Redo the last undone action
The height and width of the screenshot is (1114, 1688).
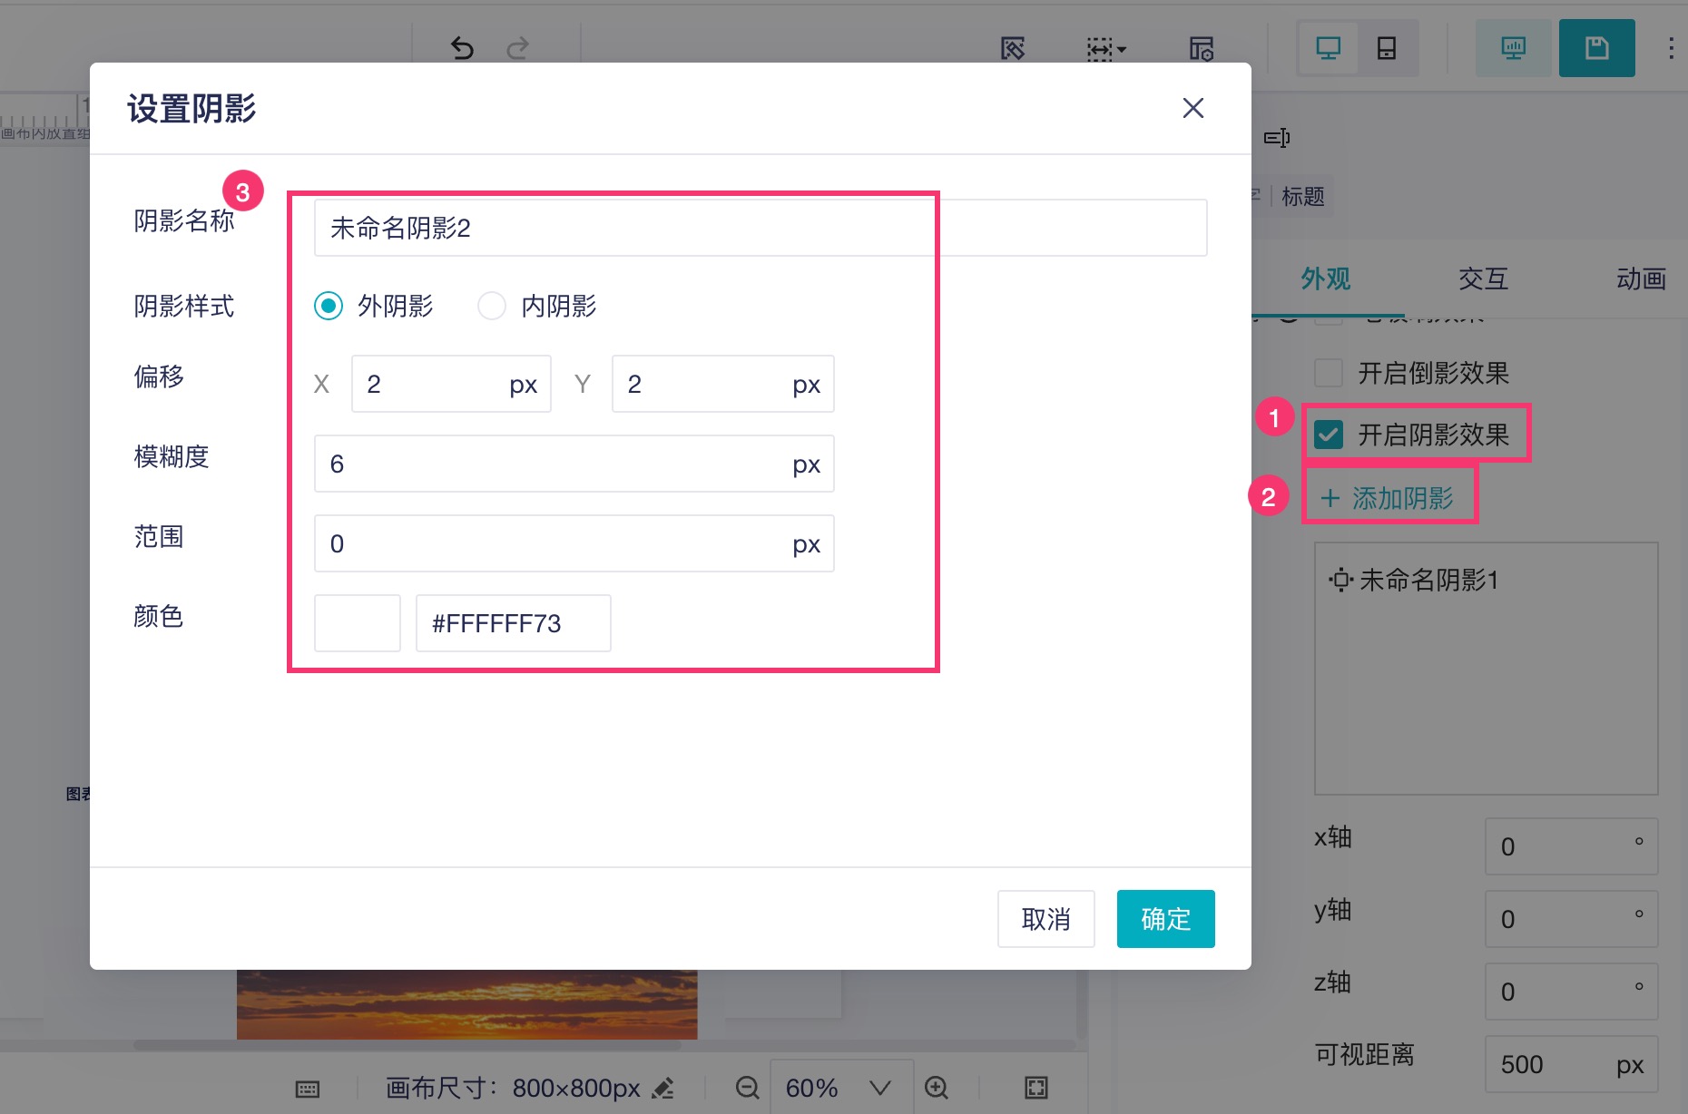(518, 48)
